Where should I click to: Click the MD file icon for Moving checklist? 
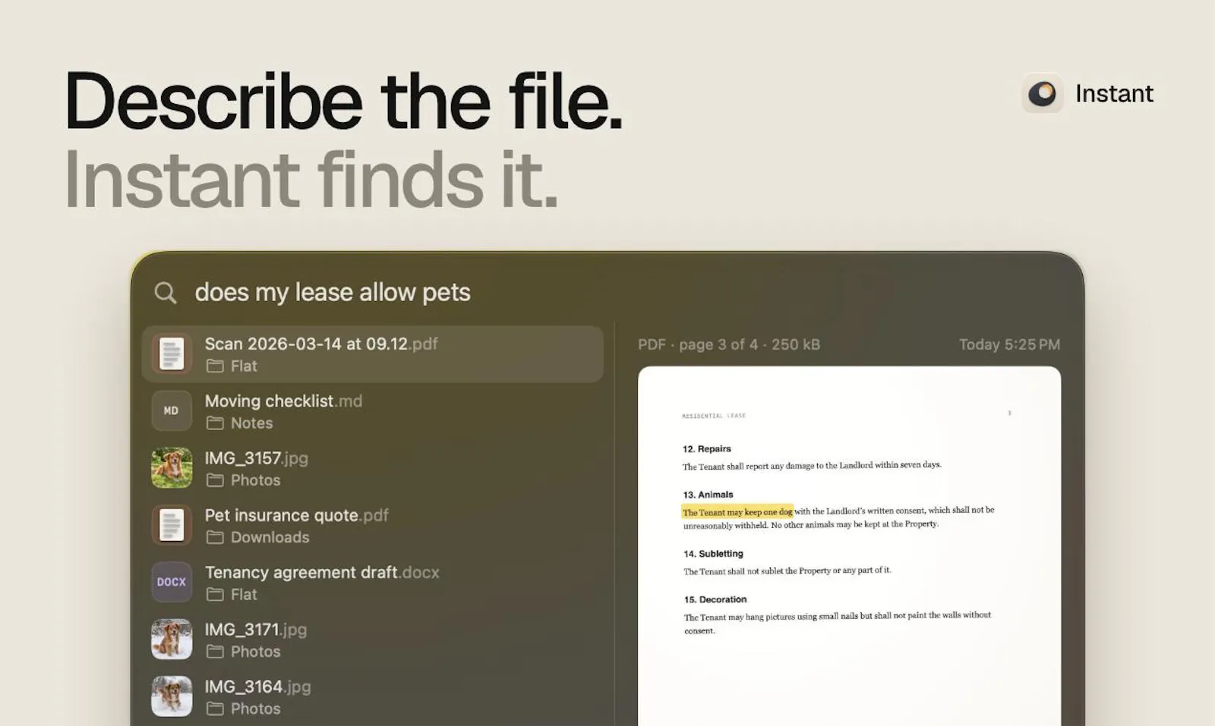[x=172, y=410]
